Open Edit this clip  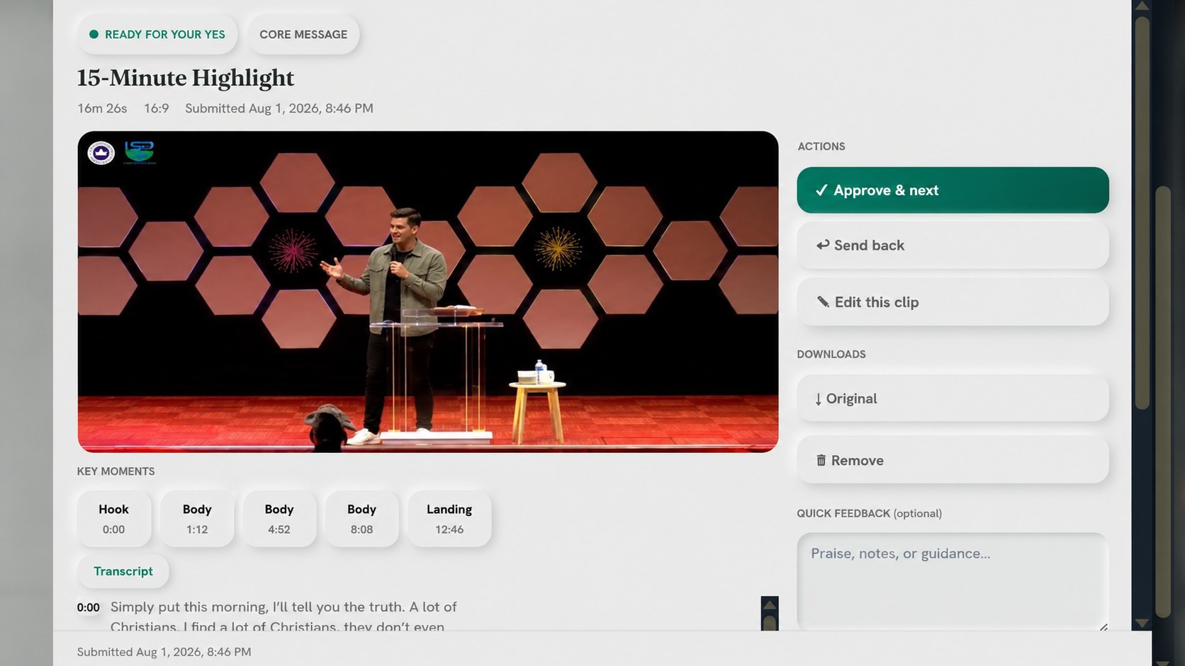pos(953,302)
